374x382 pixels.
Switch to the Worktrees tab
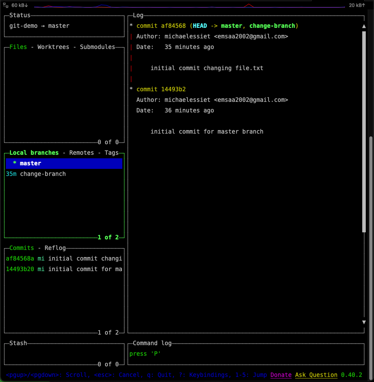tap(53, 47)
